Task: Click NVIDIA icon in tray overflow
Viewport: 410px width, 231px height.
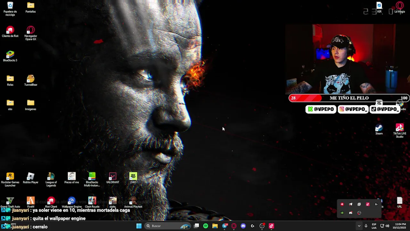Action: click(342, 213)
